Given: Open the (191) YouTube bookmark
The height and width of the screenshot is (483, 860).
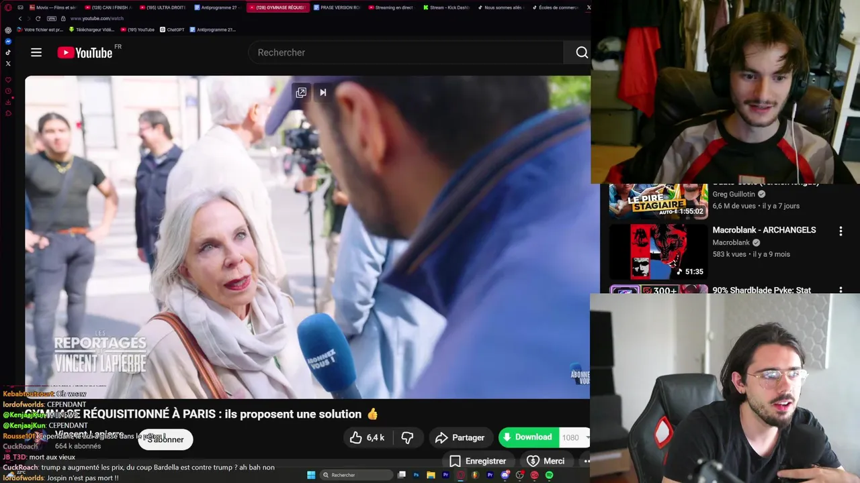Looking at the screenshot, I should [138, 30].
